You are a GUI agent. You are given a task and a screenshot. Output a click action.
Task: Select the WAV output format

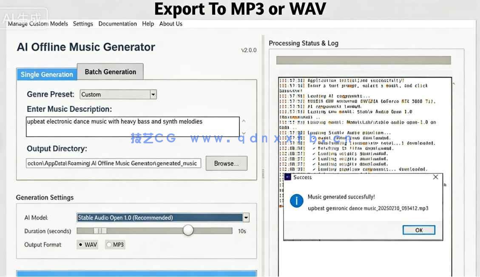[87, 244]
